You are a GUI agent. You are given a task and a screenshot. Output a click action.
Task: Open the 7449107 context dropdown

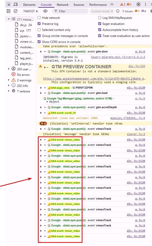tap(30, 11)
